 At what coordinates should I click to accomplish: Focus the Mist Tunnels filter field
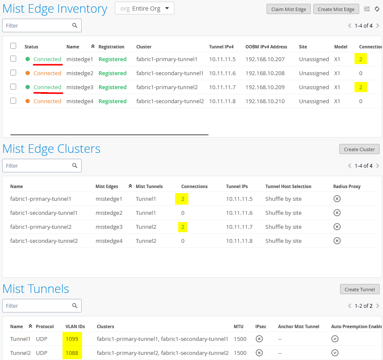click(x=42, y=306)
